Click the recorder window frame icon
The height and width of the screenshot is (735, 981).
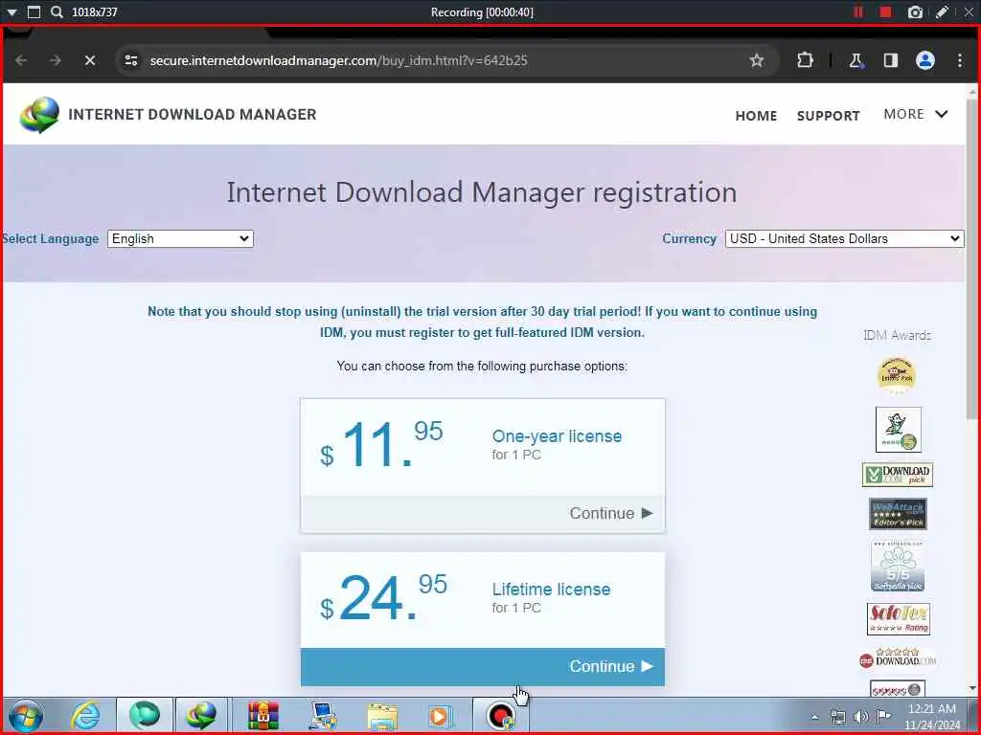[34, 11]
